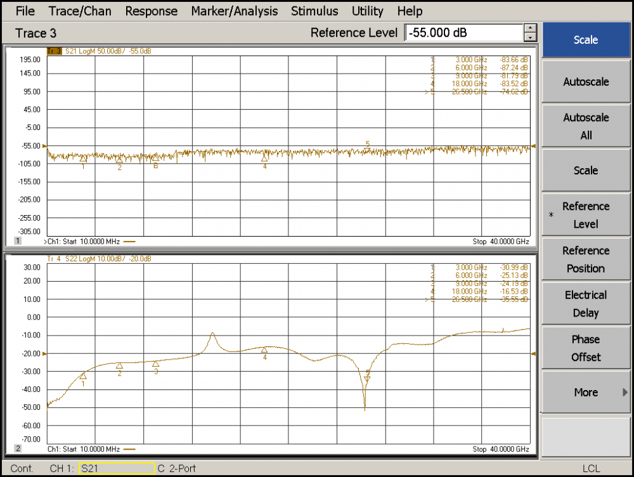This screenshot has width=634, height=477.
Task: Open the File menu
Action: pyautogui.click(x=25, y=11)
